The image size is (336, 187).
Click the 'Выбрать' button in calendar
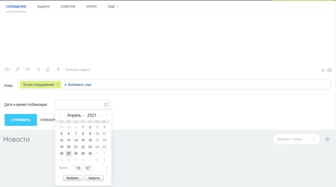point(73,178)
